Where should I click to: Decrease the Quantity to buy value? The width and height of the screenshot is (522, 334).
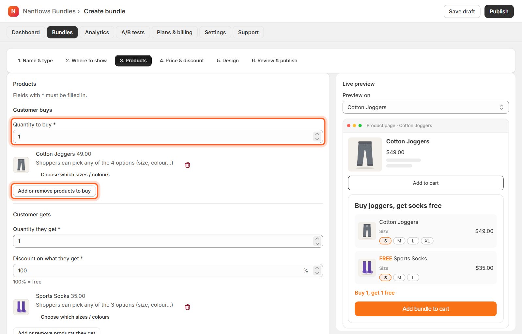point(317,139)
